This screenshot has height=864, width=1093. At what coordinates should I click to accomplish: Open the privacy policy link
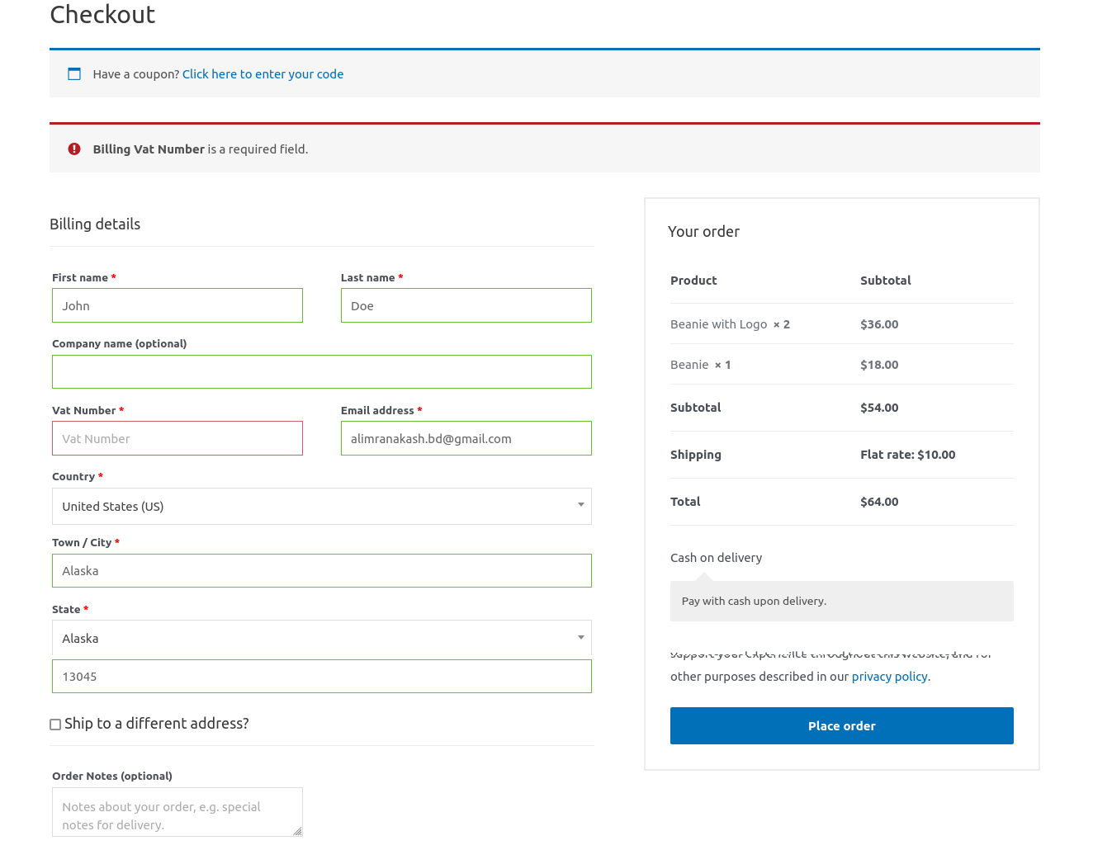[889, 677]
